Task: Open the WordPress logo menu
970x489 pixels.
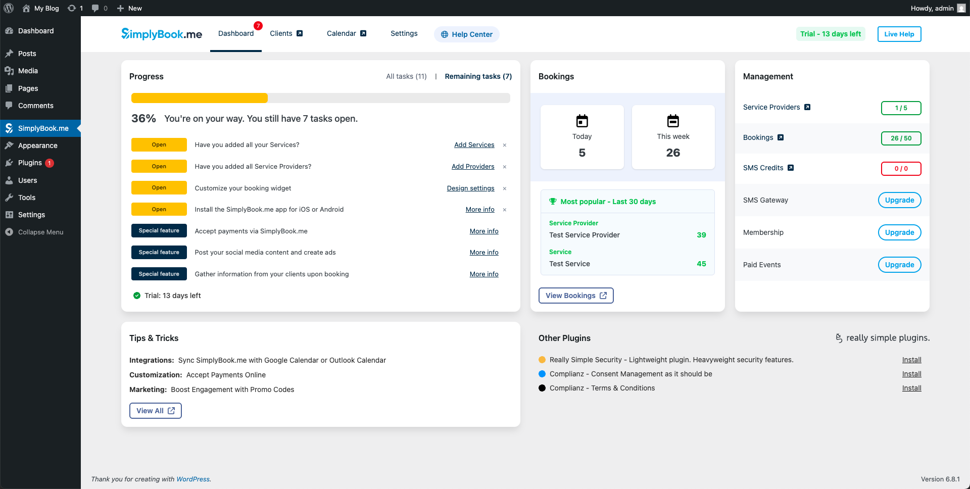Action: 9,8
